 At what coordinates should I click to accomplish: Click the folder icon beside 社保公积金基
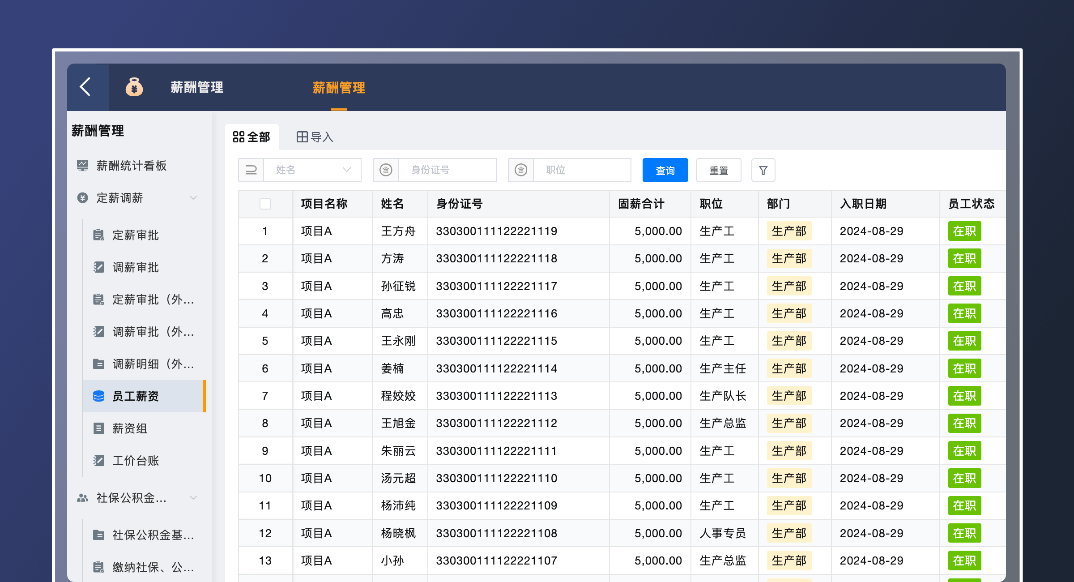click(x=99, y=535)
